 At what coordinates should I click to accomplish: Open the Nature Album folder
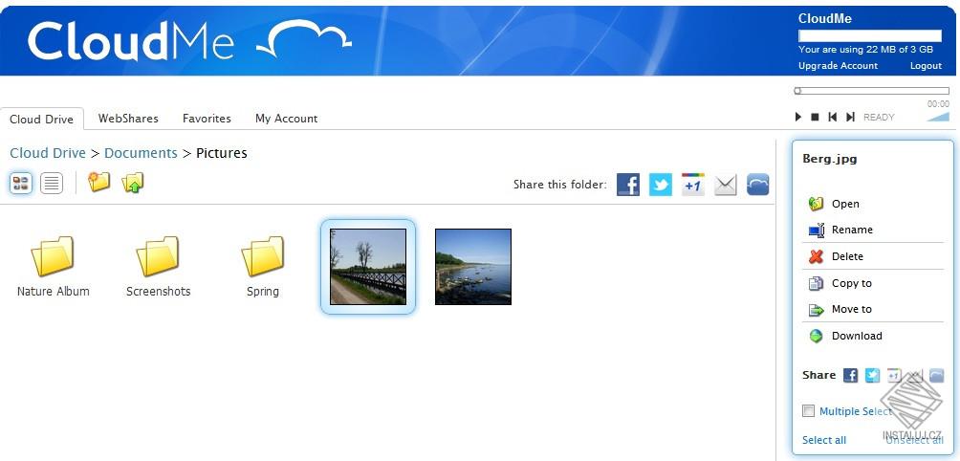pos(54,266)
